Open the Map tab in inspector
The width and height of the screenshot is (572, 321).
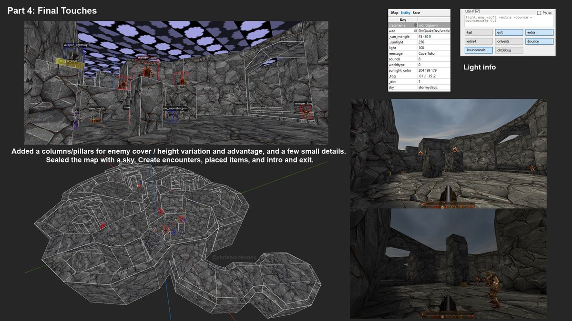[x=394, y=13]
